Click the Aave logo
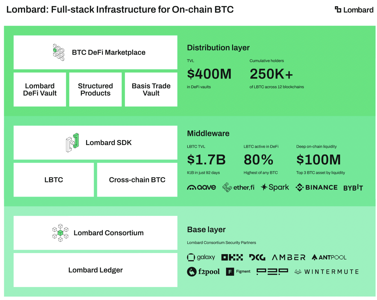 [x=201, y=187]
